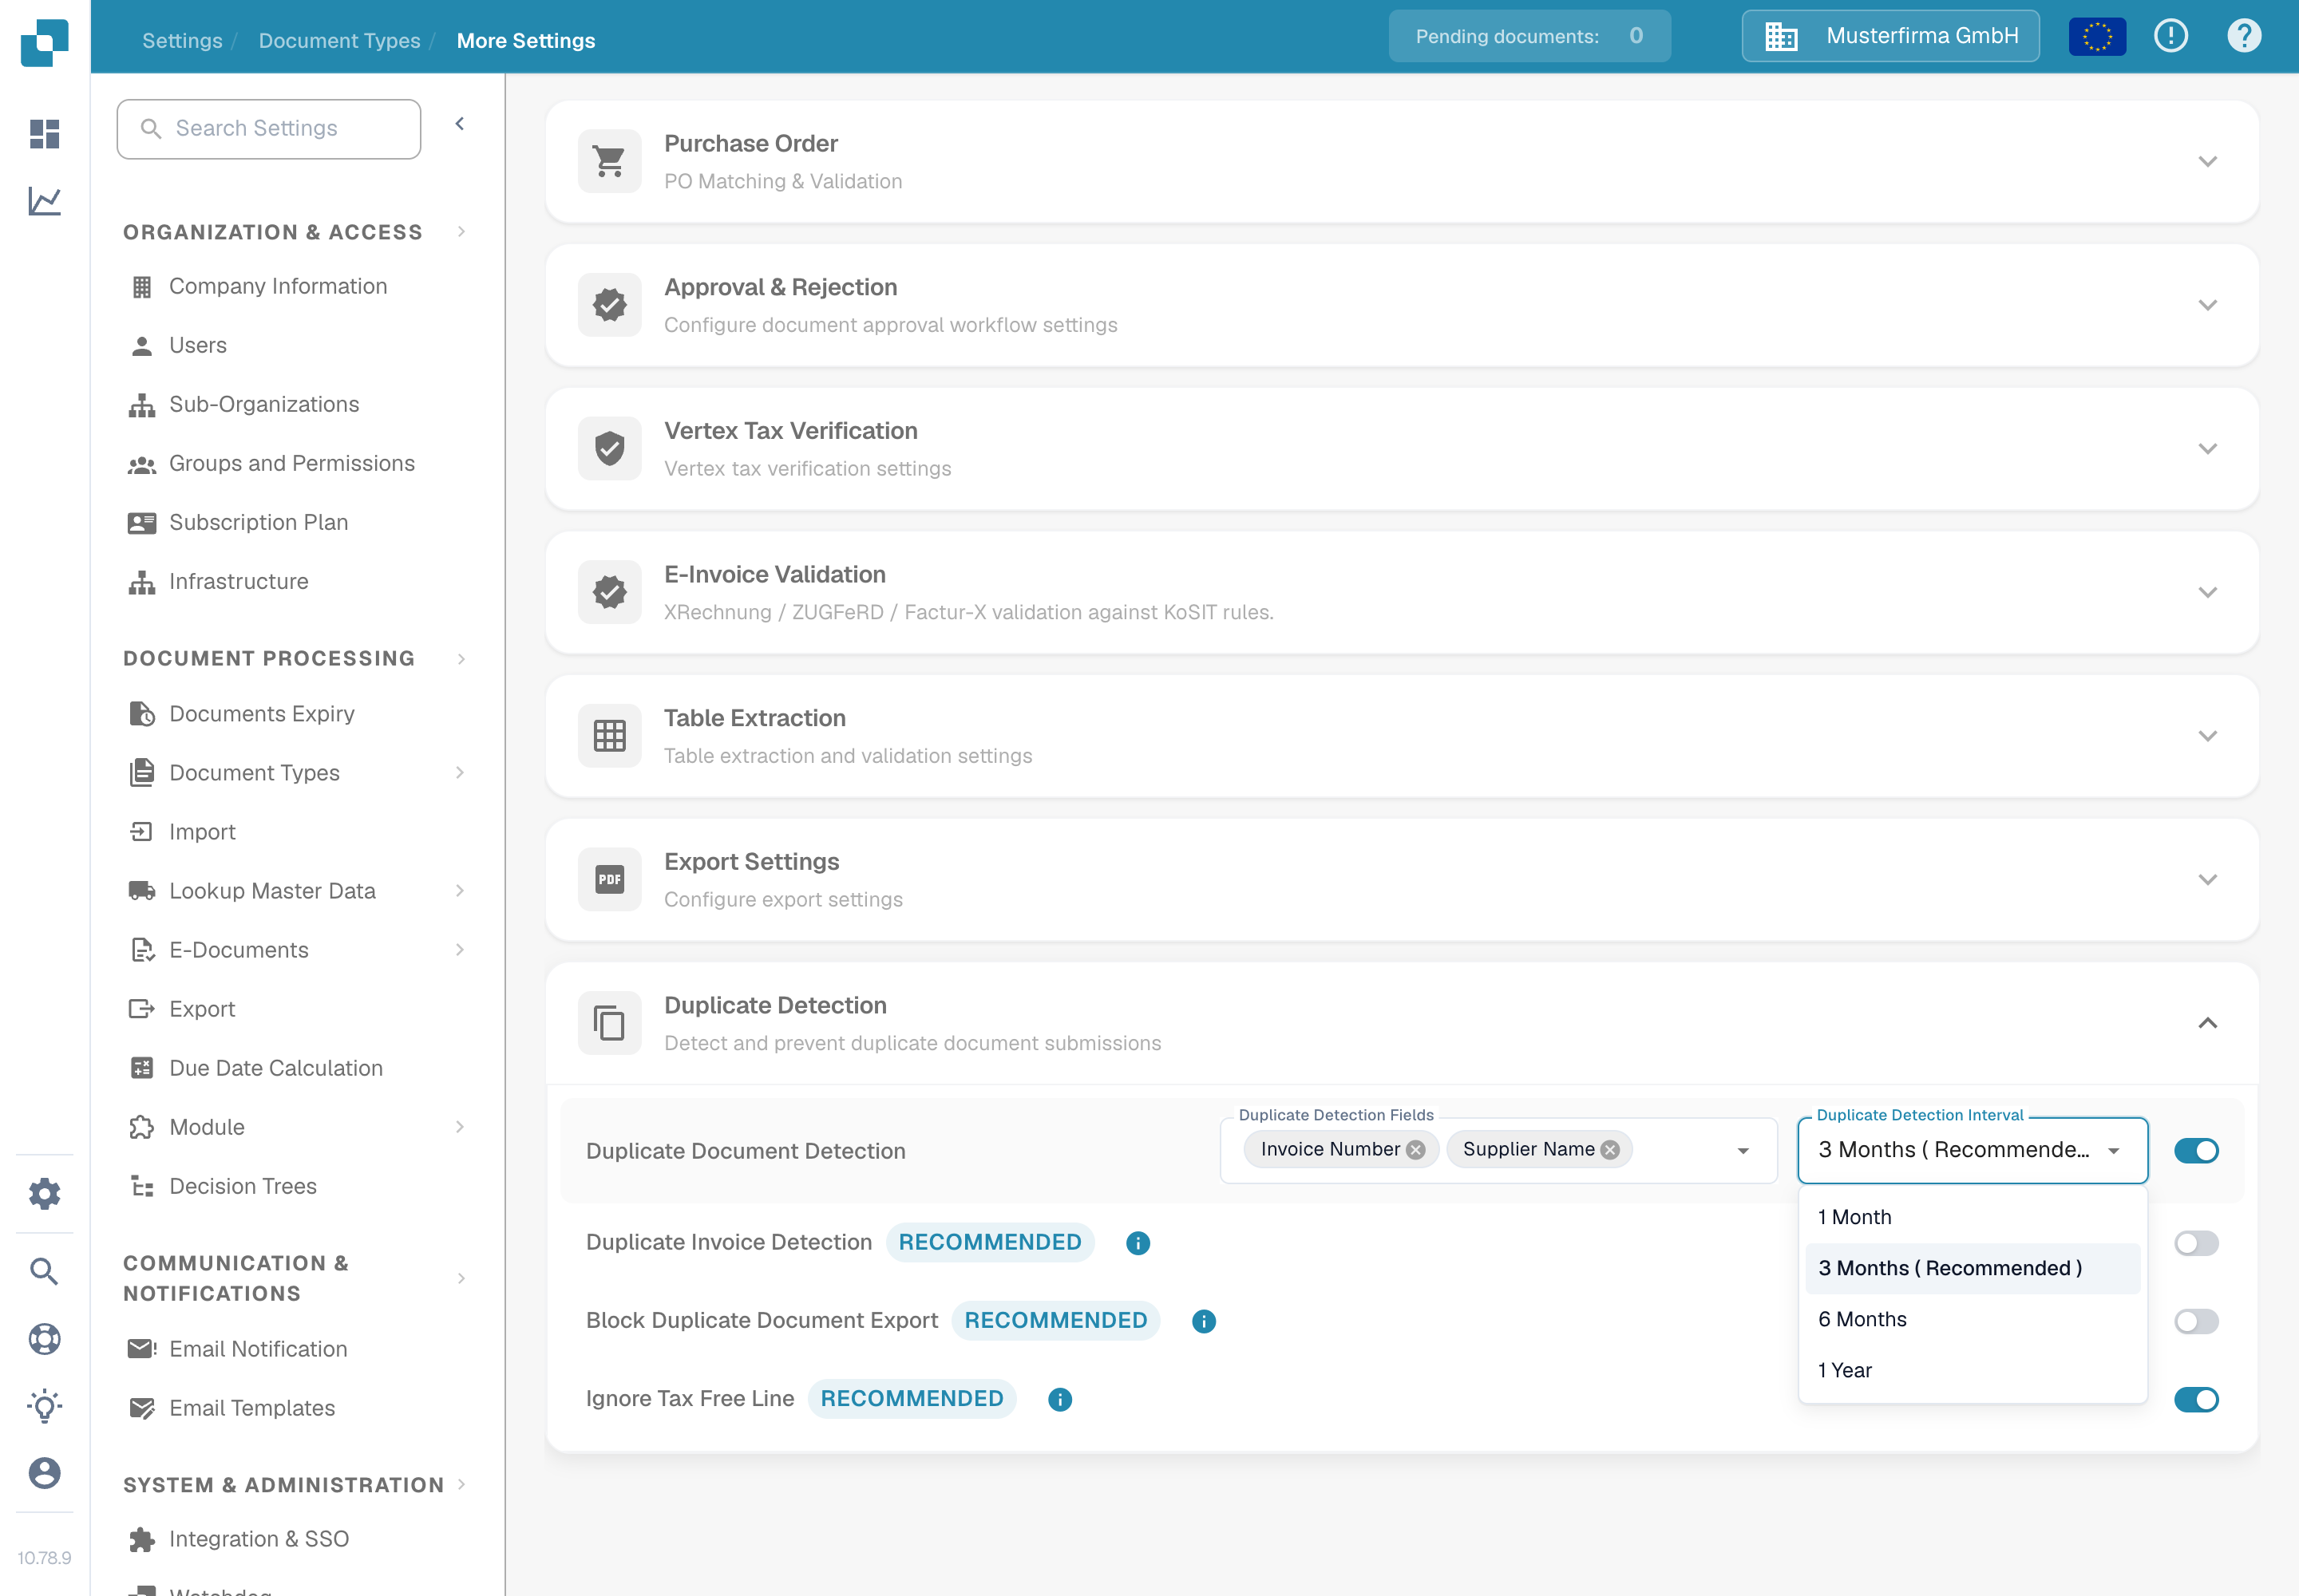Select the 6 Months interval option
This screenshot has width=2299, height=1596.
[x=1972, y=1319]
